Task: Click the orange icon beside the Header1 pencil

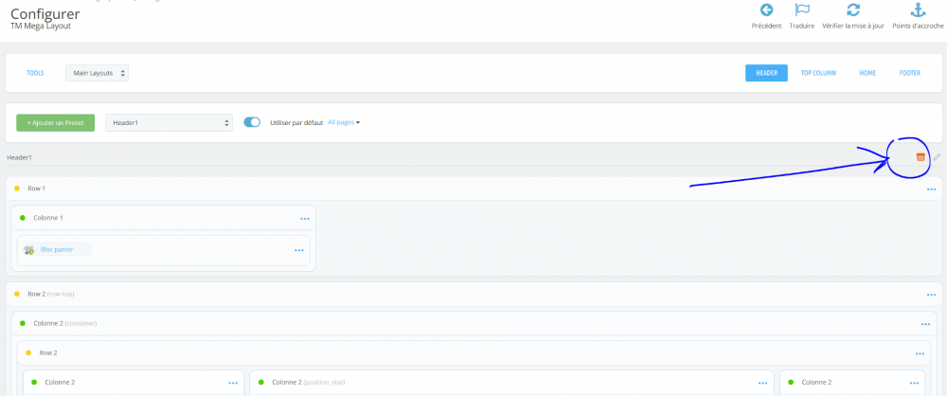Action: coord(920,157)
